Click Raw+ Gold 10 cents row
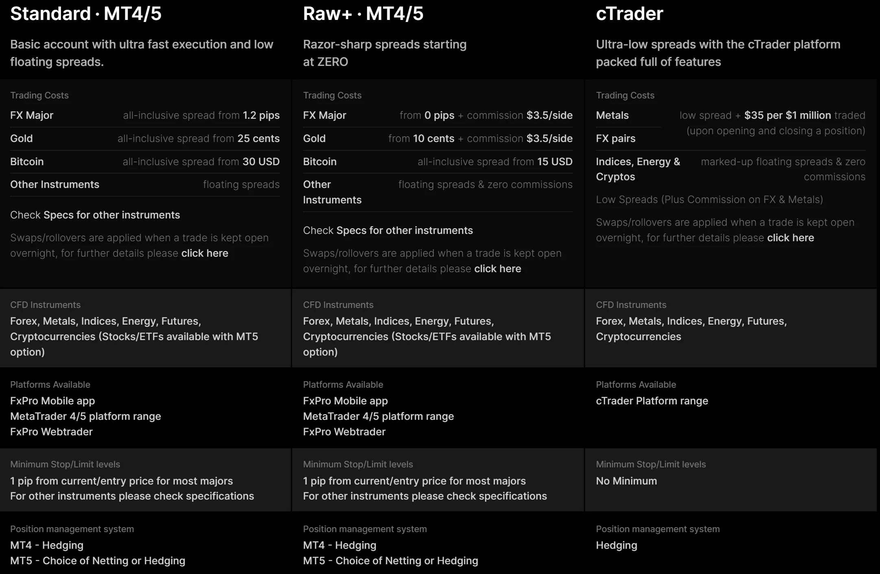Image resolution: width=880 pixels, height=574 pixels. click(438, 139)
